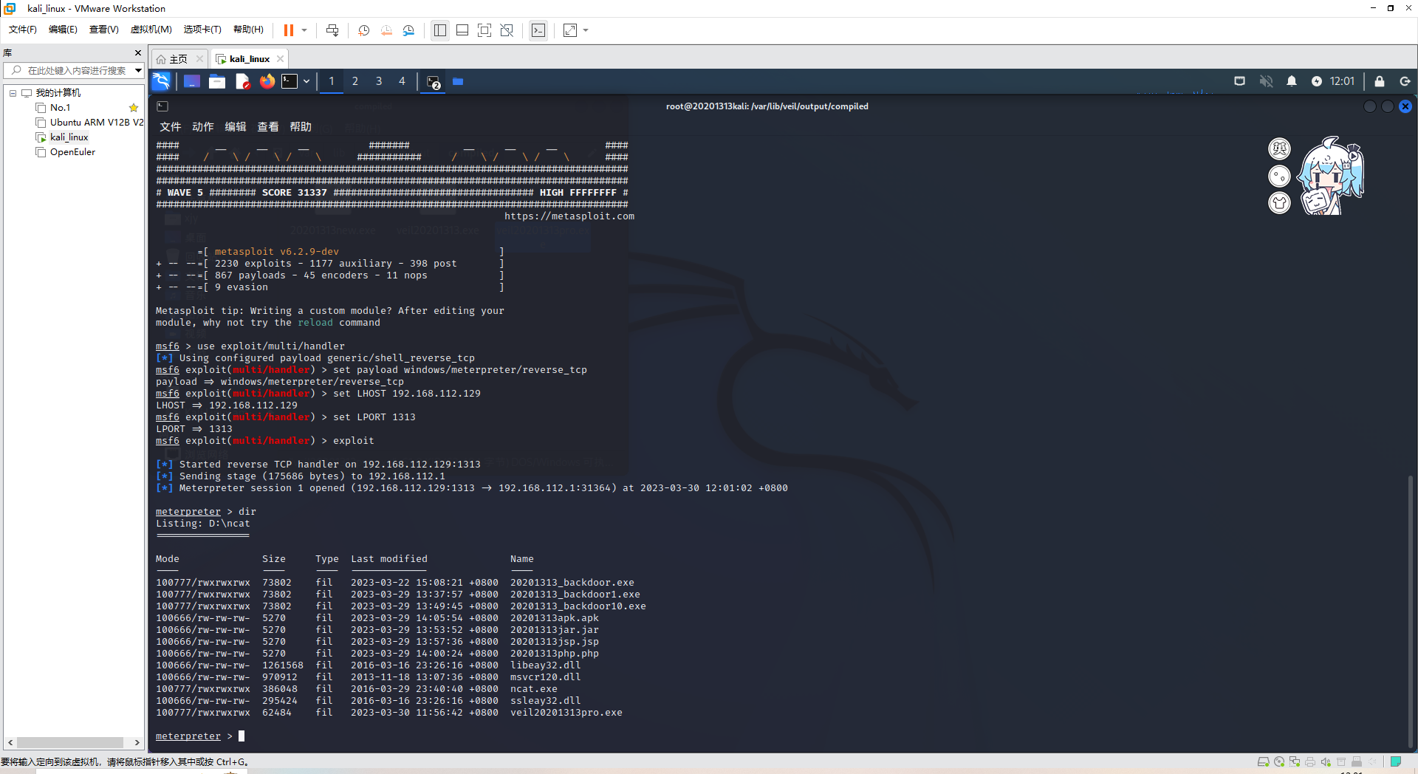The image size is (1418, 774).
Task: Pause the virtual machine
Action: (x=289, y=30)
